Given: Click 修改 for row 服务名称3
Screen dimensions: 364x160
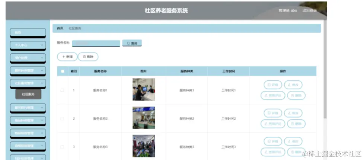Looking at the screenshot, I should 293,141.
